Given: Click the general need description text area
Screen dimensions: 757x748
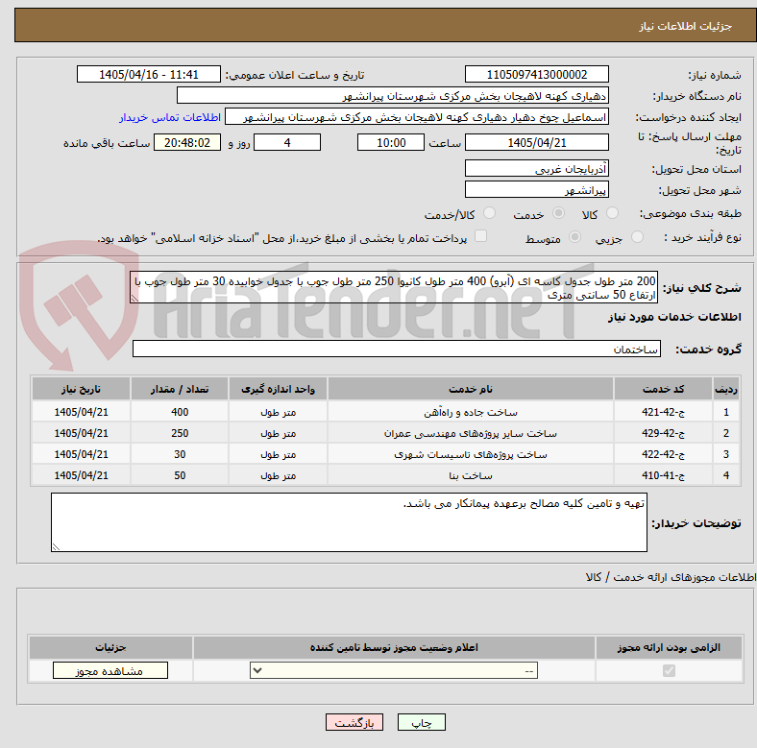Looking at the screenshot, I should click(394, 287).
